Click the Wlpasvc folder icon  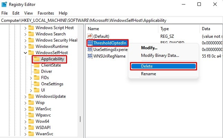(x=31, y=115)
